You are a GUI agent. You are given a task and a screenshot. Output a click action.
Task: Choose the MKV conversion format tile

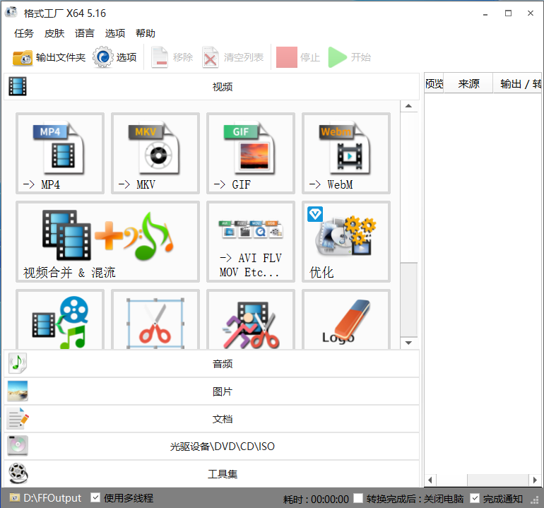pos(155,153)
